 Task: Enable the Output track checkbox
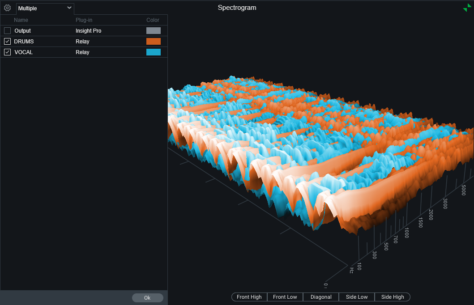tap(7, 31)
